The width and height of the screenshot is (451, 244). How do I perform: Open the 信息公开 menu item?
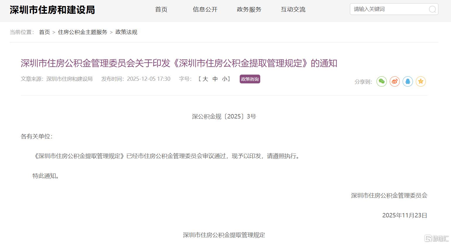[205, 10]
